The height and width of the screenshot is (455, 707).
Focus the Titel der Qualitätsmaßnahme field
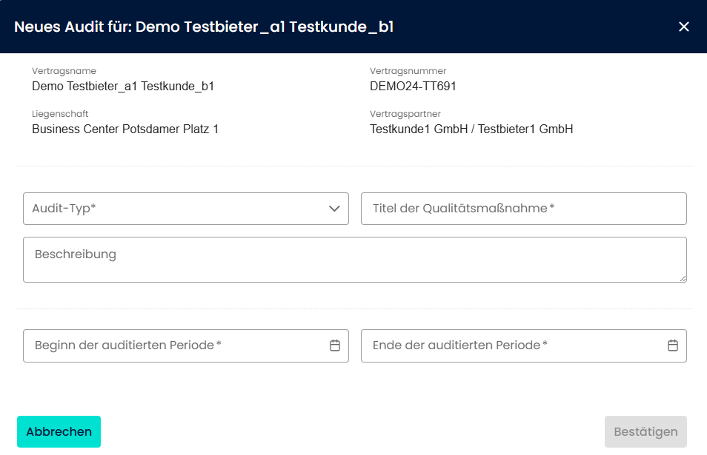point(523,209)
